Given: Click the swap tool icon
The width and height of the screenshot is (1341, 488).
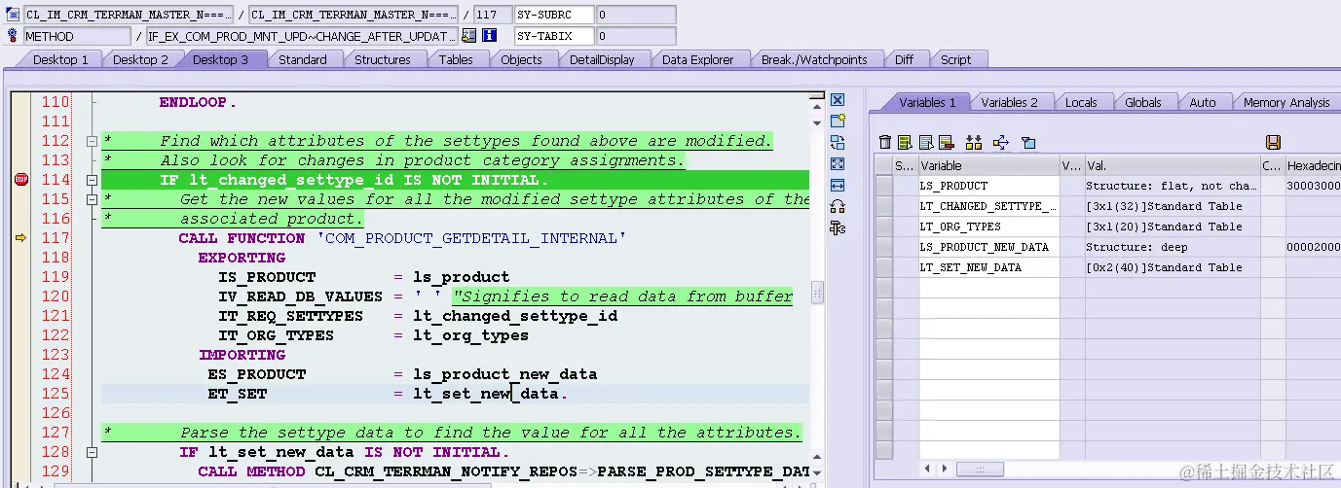Looking at the screenshot, I should [x=837, y=142].
